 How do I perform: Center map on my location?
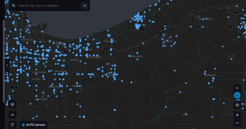[237, 105]
